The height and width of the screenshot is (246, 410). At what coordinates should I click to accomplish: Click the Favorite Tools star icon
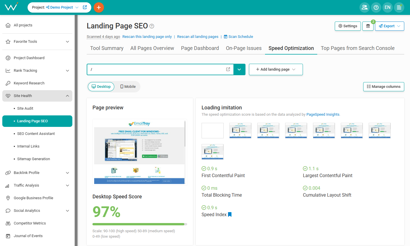click(x=8, y=42)
